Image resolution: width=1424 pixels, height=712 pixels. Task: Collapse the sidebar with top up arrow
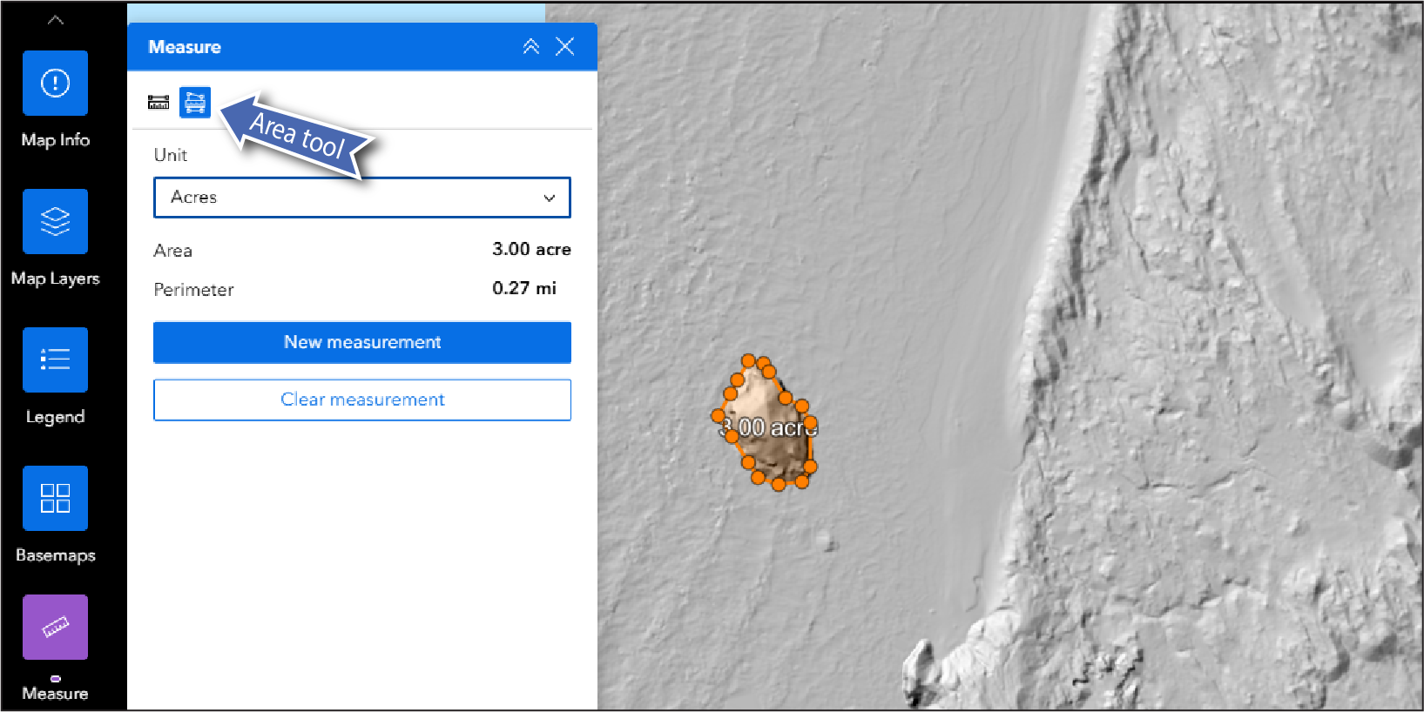pyautogui.click(x=56, y=20)
